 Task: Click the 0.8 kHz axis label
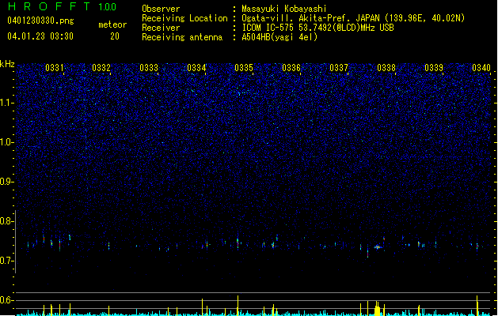pyautogui.click(x=7, y=221)
